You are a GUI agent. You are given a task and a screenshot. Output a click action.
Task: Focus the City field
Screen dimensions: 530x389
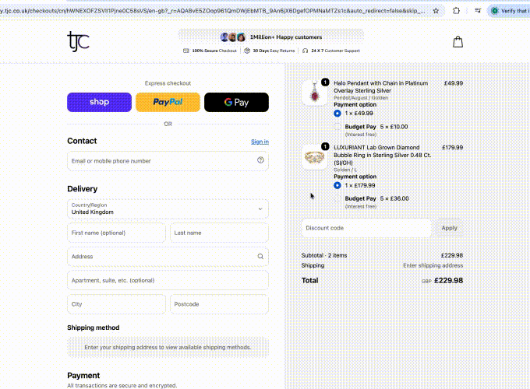(117, 304)
